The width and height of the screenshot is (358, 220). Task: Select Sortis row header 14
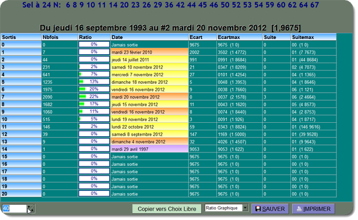point(21,149)
